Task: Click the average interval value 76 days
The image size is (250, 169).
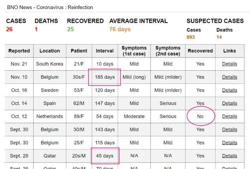Action: 120,29
